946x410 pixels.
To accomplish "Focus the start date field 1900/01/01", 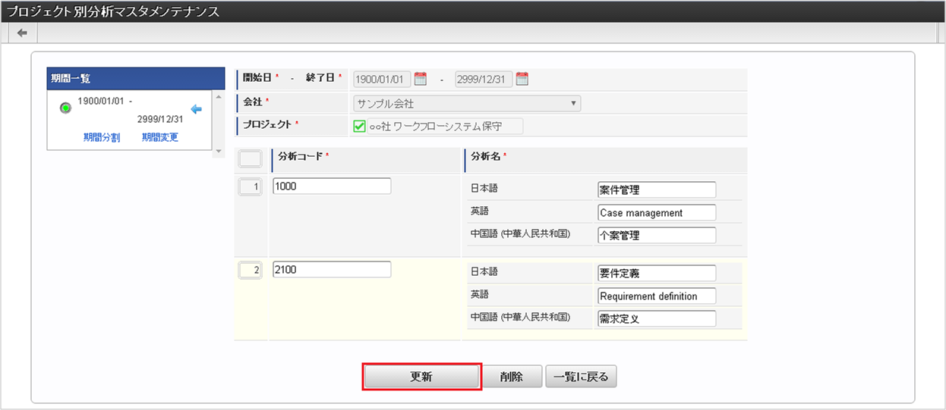I will tap(382, 80).
